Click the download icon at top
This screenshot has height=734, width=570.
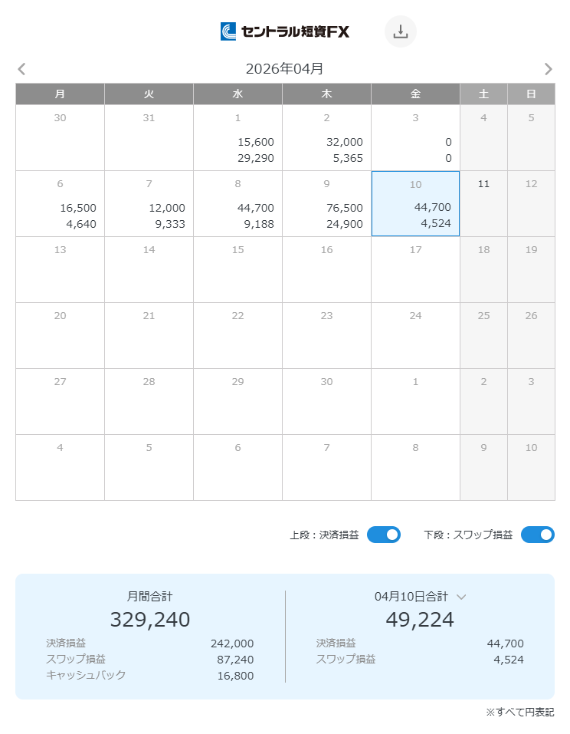click(400, 31)
